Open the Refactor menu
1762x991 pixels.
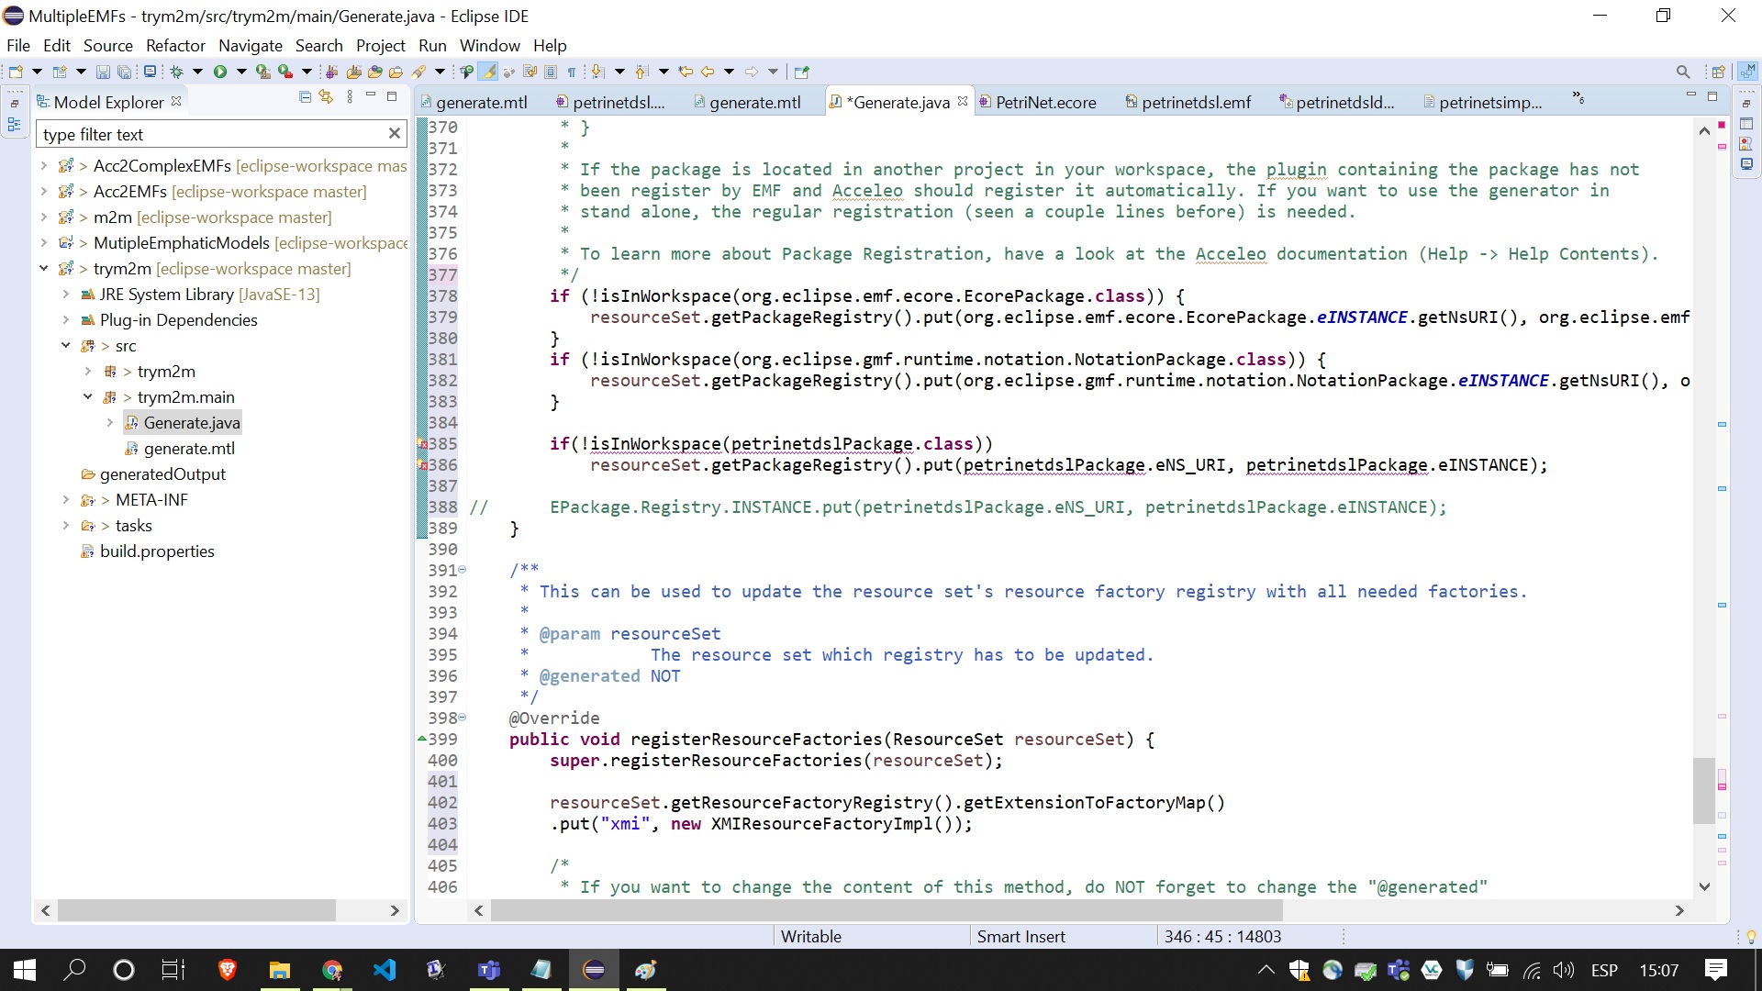[x=175, y=46]
